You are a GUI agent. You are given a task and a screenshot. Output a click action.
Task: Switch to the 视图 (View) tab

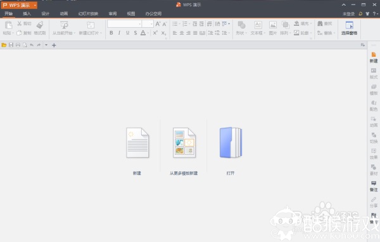(x=131, y=14)
